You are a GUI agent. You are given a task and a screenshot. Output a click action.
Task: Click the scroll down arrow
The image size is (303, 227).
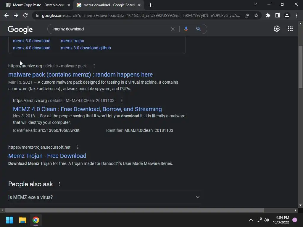[300, 205]
